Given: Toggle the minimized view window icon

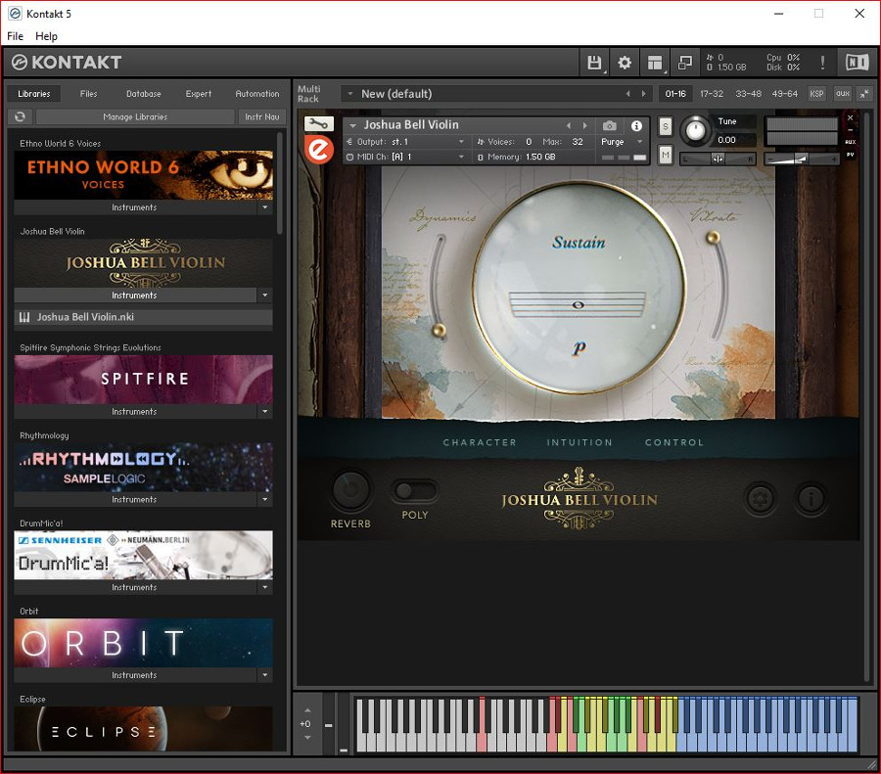Looking at the screenshot, I should pos(685,63).
